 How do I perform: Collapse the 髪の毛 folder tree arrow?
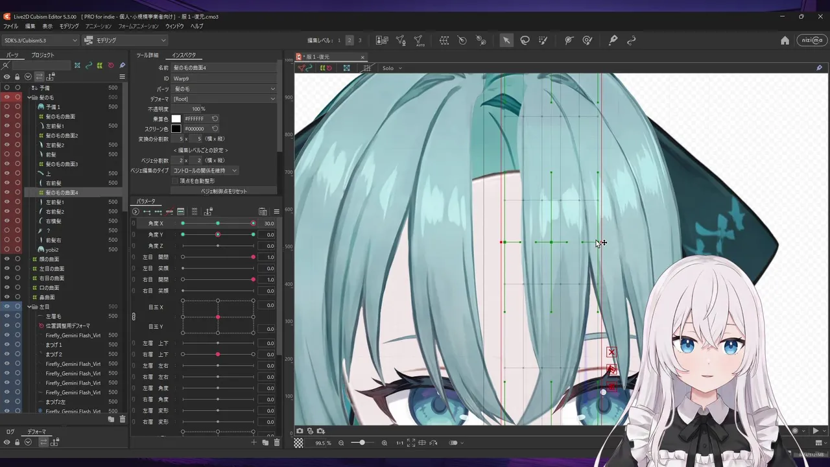pyautogui.click(x=30, y=97)
